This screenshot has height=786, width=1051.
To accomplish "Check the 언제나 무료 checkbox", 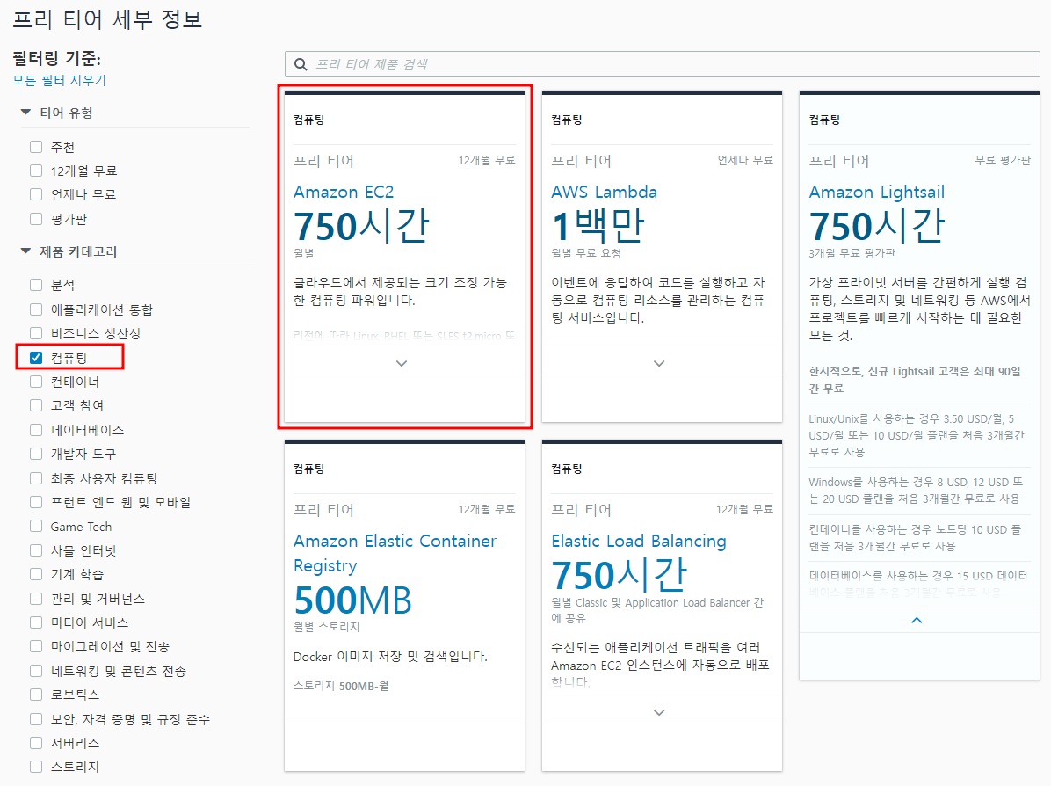I will point(36,194).
